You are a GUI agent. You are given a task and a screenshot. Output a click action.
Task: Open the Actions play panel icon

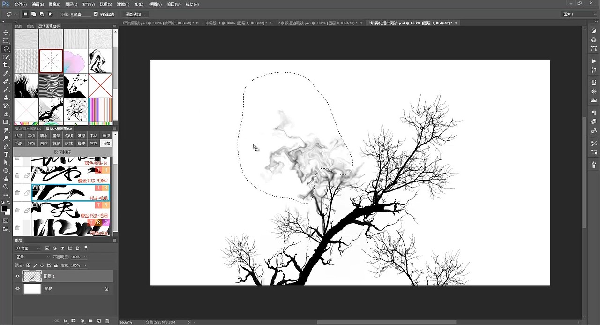pos(594,61)
